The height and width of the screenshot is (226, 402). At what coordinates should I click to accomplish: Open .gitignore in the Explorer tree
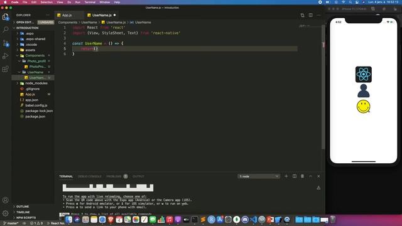coord(33,89)
